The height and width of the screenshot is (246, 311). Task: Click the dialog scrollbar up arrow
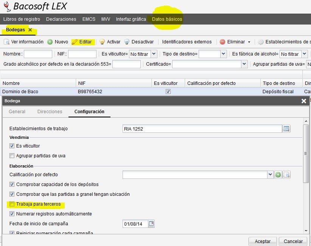pos(306,121)
